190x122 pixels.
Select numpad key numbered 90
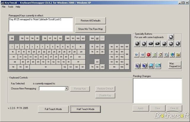point(112,47)
